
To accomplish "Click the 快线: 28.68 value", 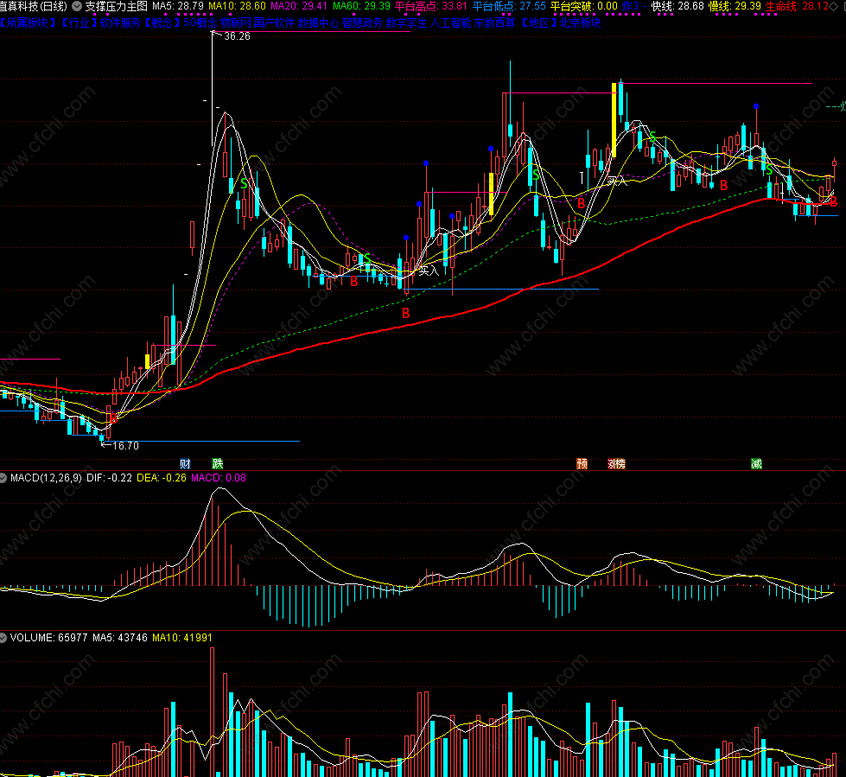I will pyautogui.click(x=677, y=6).
